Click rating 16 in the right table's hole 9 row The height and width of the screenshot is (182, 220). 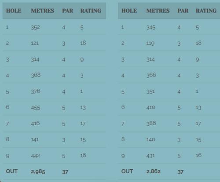click(x=198, y=155)
